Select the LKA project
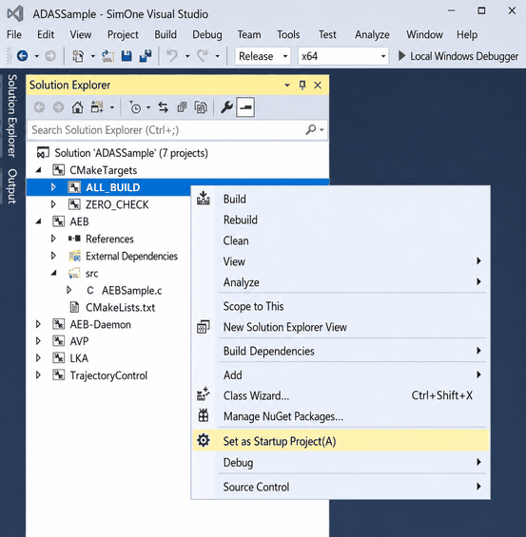This screenshot has width=526, height=537. pos(79,358)
